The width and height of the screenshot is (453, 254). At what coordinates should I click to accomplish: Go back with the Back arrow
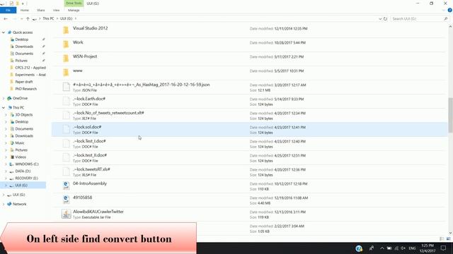pos(6,19)
